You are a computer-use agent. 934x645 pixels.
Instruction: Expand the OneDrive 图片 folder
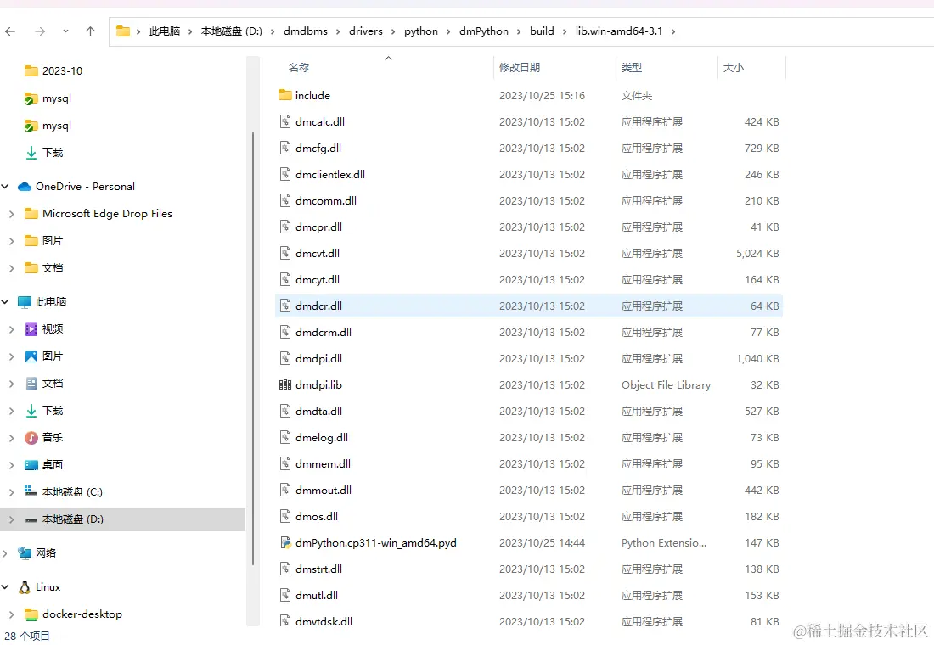tap(11, 241)
